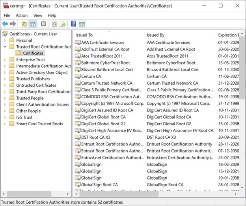This screenshot has width=246, height=206.
Task: Open the View menu
Action: [x=38, y=15]
